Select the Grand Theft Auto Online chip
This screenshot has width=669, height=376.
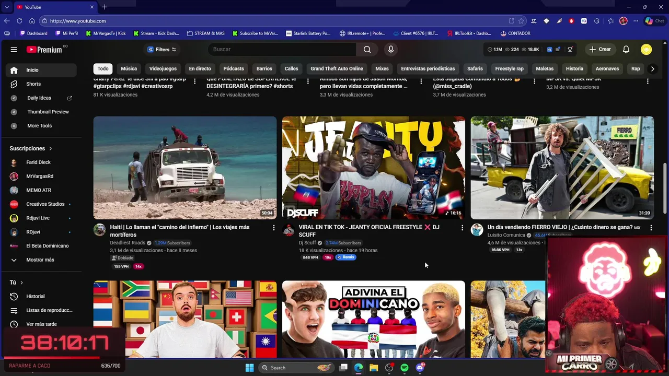(337, 68)
